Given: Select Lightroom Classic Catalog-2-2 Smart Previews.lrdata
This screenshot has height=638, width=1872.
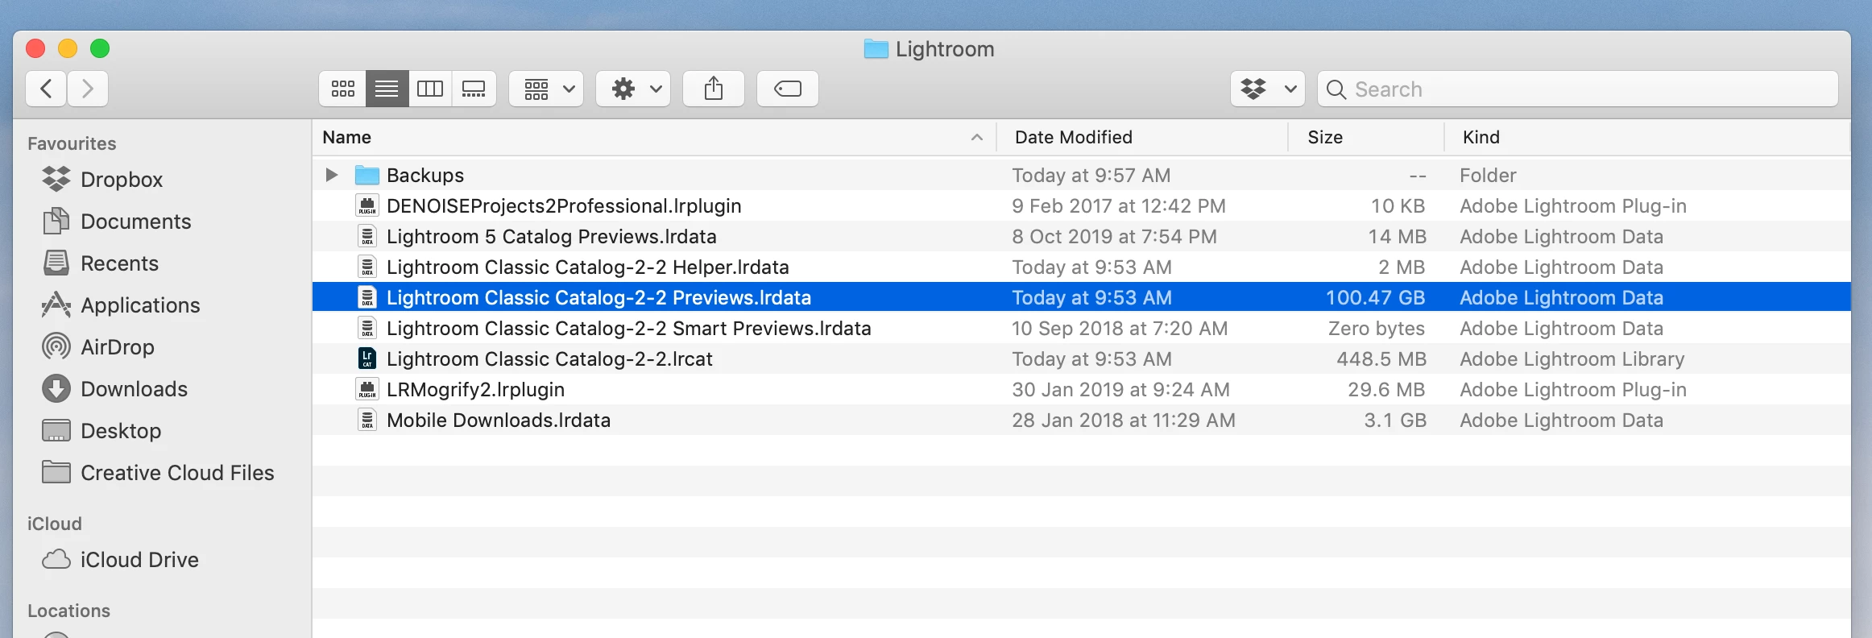Looking at the screenshot, I should [629, 328].
